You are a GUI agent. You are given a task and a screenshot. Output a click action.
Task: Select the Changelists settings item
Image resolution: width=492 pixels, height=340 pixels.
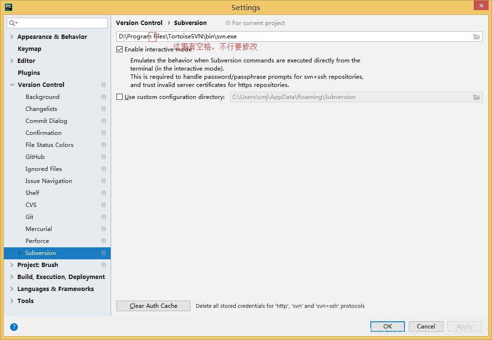click(41, 109)
